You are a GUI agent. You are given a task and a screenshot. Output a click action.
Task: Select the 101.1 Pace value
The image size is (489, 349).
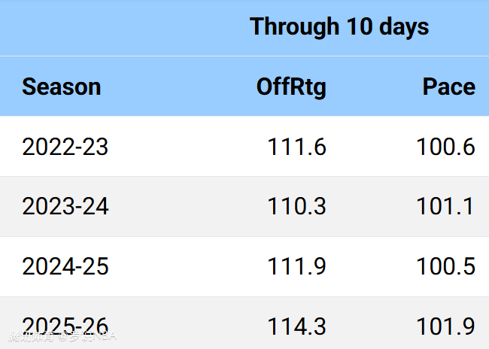(445, 206)
